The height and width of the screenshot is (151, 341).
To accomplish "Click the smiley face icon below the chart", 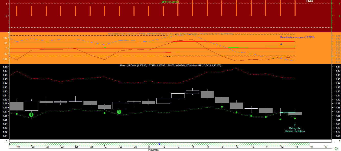I will [337, 148].
